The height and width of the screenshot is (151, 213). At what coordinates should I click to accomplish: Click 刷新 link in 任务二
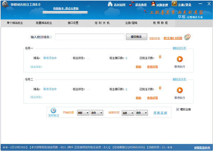pos(138,98)
